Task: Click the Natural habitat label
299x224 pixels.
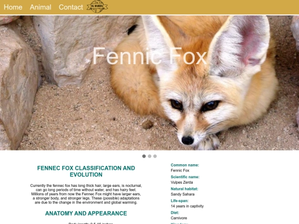Action: pos(184,189)
